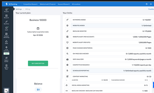154x93 pixels.
Task: Open the SMM sidebar section
Action: pos(6,42)
